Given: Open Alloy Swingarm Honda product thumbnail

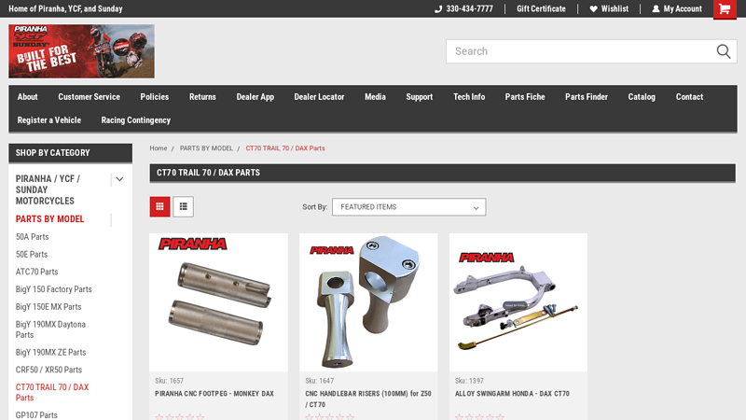Looking at the screenshot, I should coord(518,303).
